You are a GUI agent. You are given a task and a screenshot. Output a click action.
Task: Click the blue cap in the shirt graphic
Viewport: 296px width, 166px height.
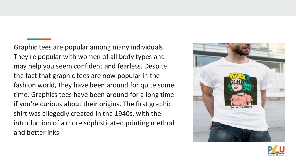pos(248,78)
